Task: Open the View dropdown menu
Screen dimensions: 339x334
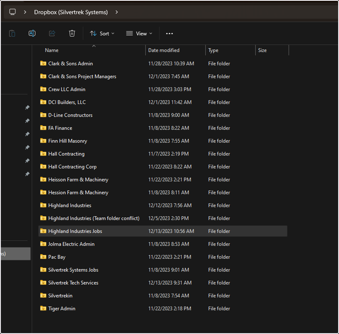Action: pyautogui.click(x=139, y=34)
